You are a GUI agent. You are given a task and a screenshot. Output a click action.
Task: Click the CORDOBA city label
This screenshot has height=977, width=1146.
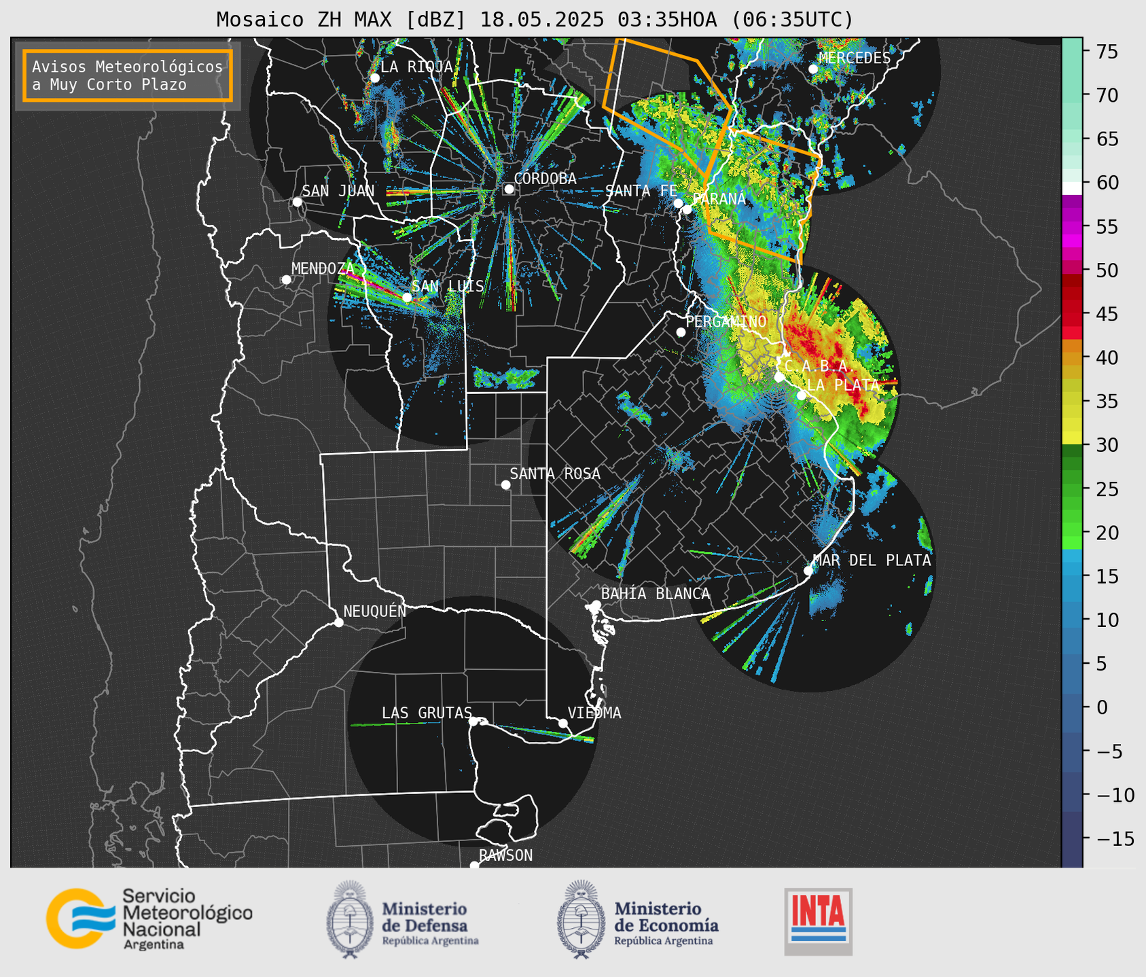pyautogui.click(x=545, y=179)
